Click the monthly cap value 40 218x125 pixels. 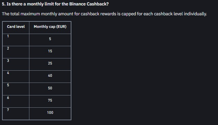[50, 75]
